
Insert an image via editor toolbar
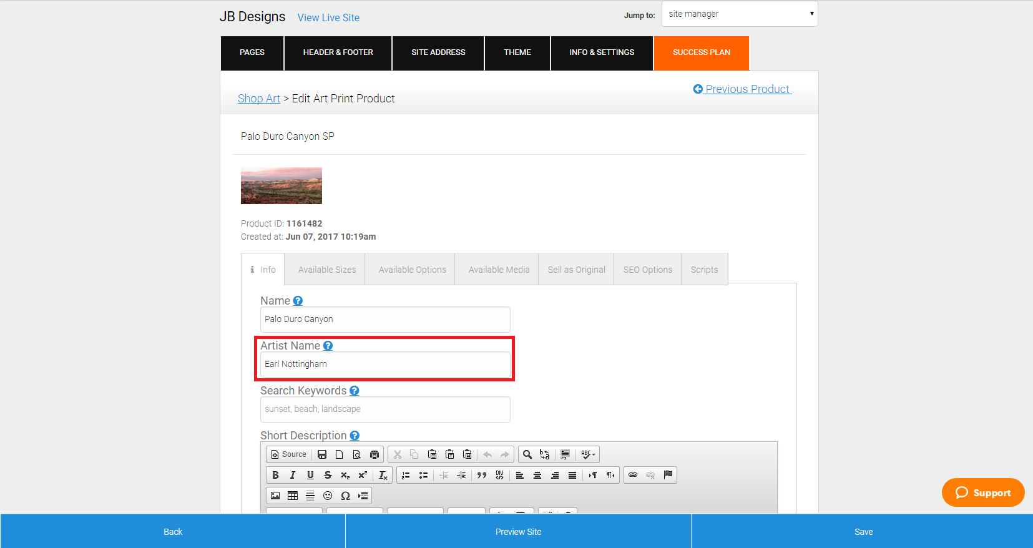tap(275, 496)
